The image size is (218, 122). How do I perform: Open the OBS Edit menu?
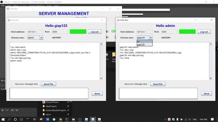[x=9, y=6]
